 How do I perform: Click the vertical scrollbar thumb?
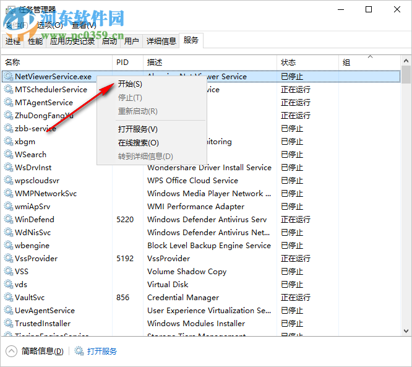click(x=406, y=75)
